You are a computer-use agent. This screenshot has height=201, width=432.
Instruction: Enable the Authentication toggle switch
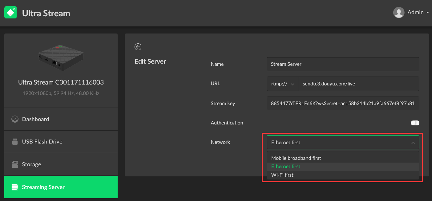point(415,123)
